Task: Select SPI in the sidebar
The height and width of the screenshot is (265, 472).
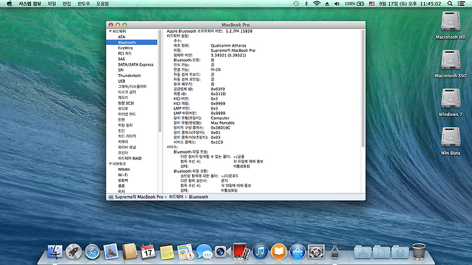Action: 121,70
